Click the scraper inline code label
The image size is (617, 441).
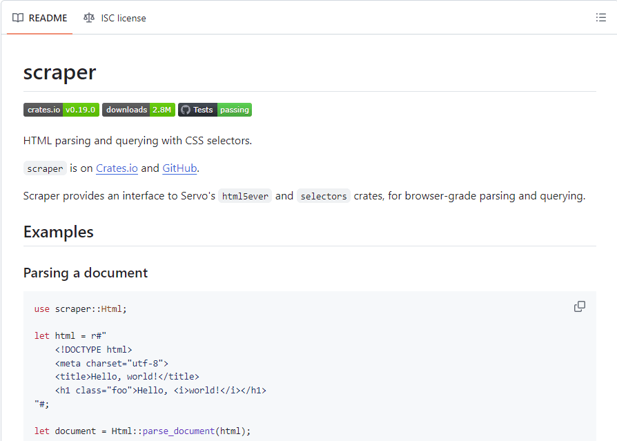tap(45, 168)
